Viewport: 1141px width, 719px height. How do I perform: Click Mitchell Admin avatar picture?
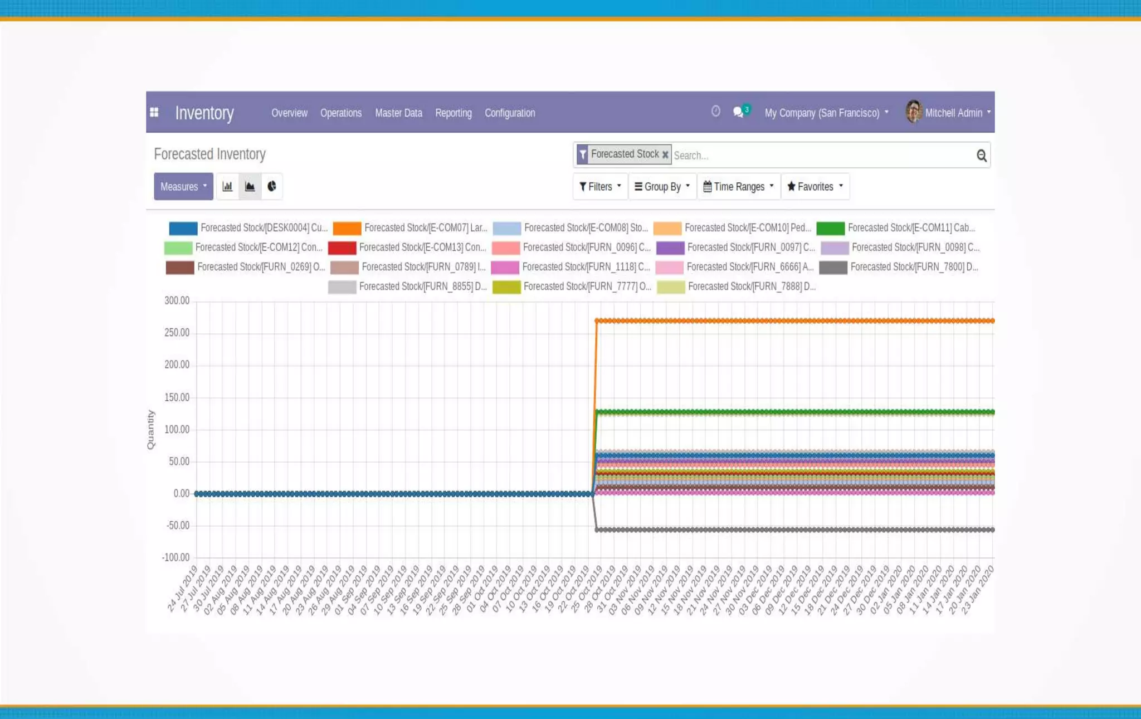point(914,112)
